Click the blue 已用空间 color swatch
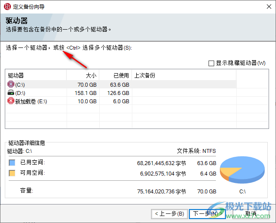 click(x=12, y=162)
